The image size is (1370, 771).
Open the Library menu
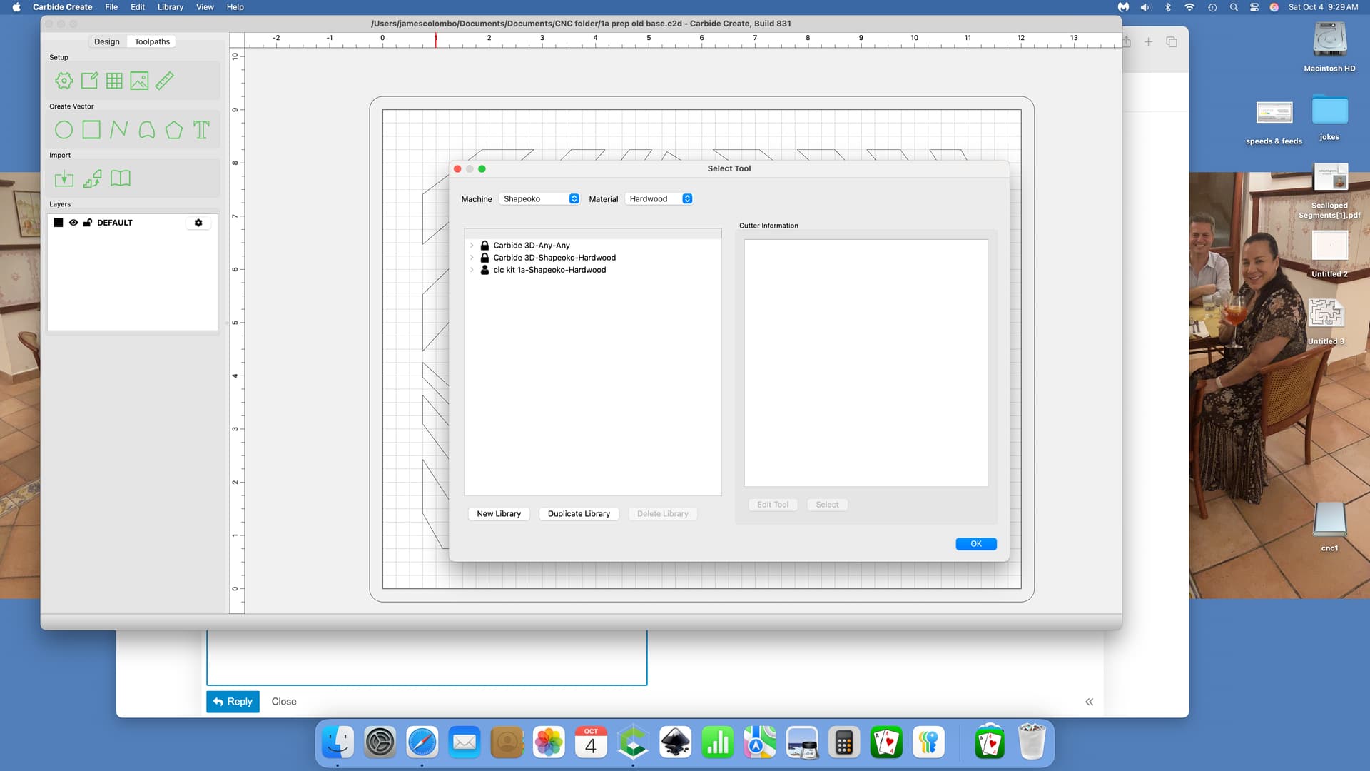pyautogui.click(x=170, y=7)
